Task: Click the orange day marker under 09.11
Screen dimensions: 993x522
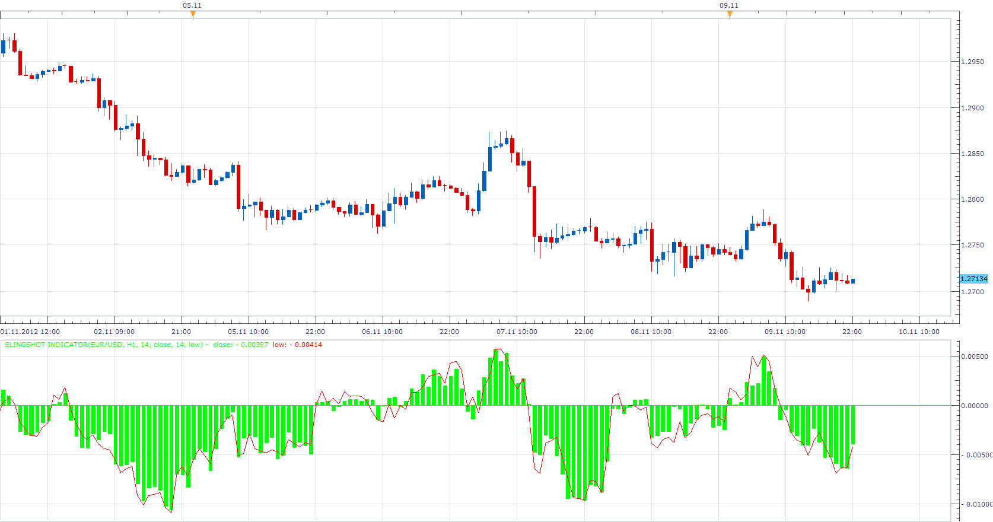Action: (x=730, y=14)
